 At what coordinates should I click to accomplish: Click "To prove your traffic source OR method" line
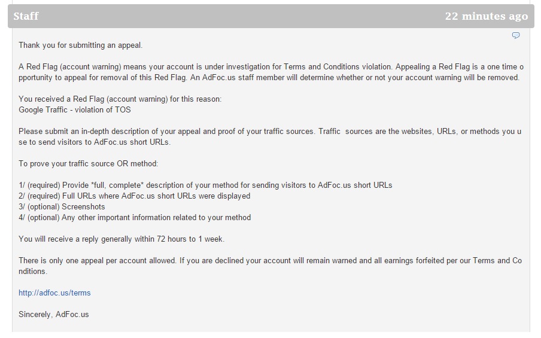click(88, 164)
